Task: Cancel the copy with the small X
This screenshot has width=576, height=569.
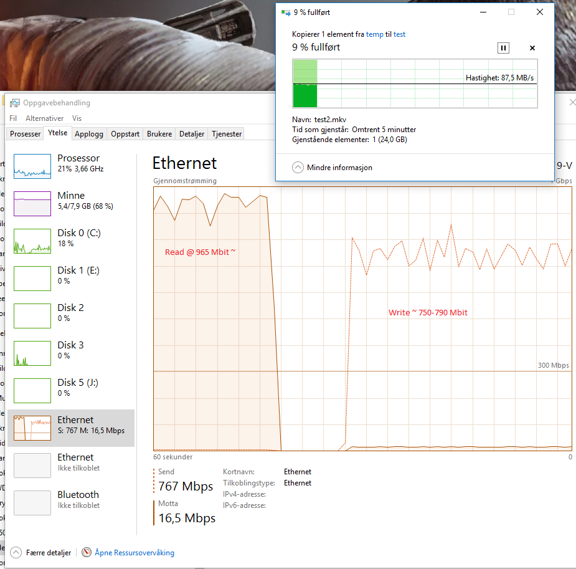Action: pyautogui.click(x=532, y=48)
